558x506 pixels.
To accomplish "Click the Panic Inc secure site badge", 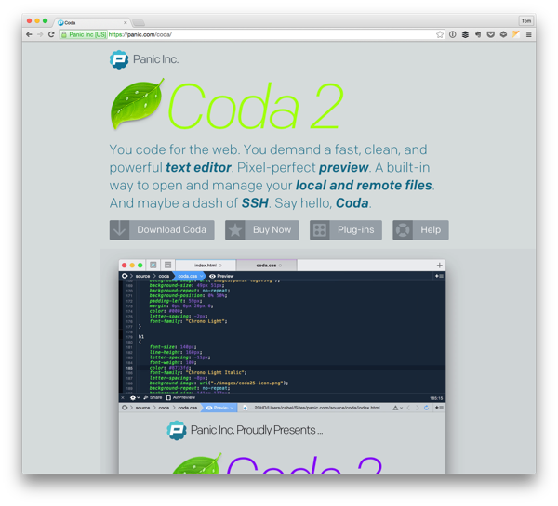I will 84,34.
